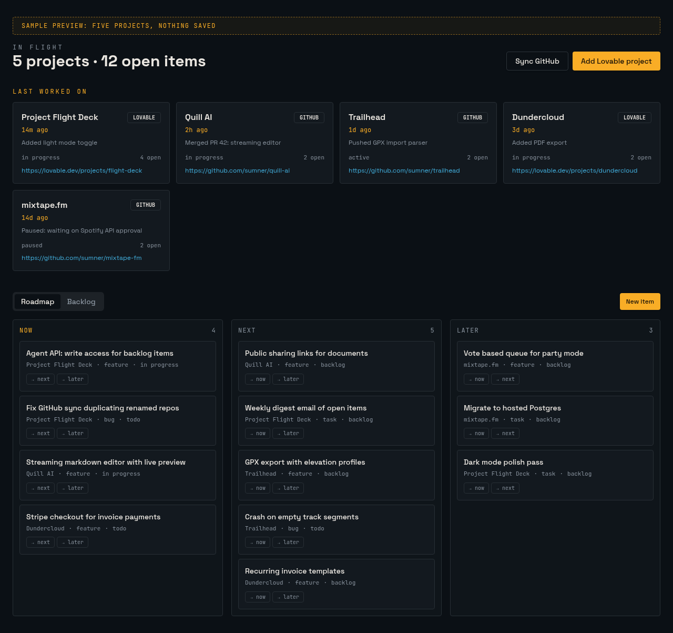The height and width of the screenshot is (633, 673).
Task: Click 'Merged PR 42: streaming editor' note
Action: pos(233,143)
